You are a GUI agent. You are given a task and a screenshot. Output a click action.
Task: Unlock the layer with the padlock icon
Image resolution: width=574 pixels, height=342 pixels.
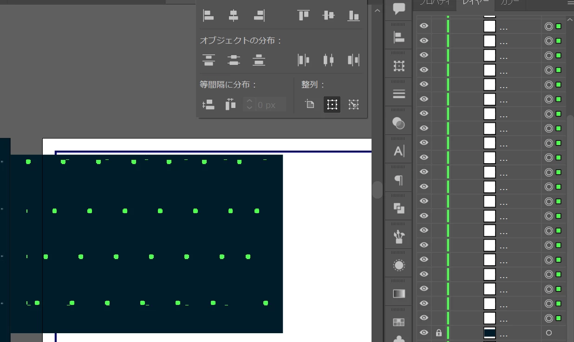(438, 332)
